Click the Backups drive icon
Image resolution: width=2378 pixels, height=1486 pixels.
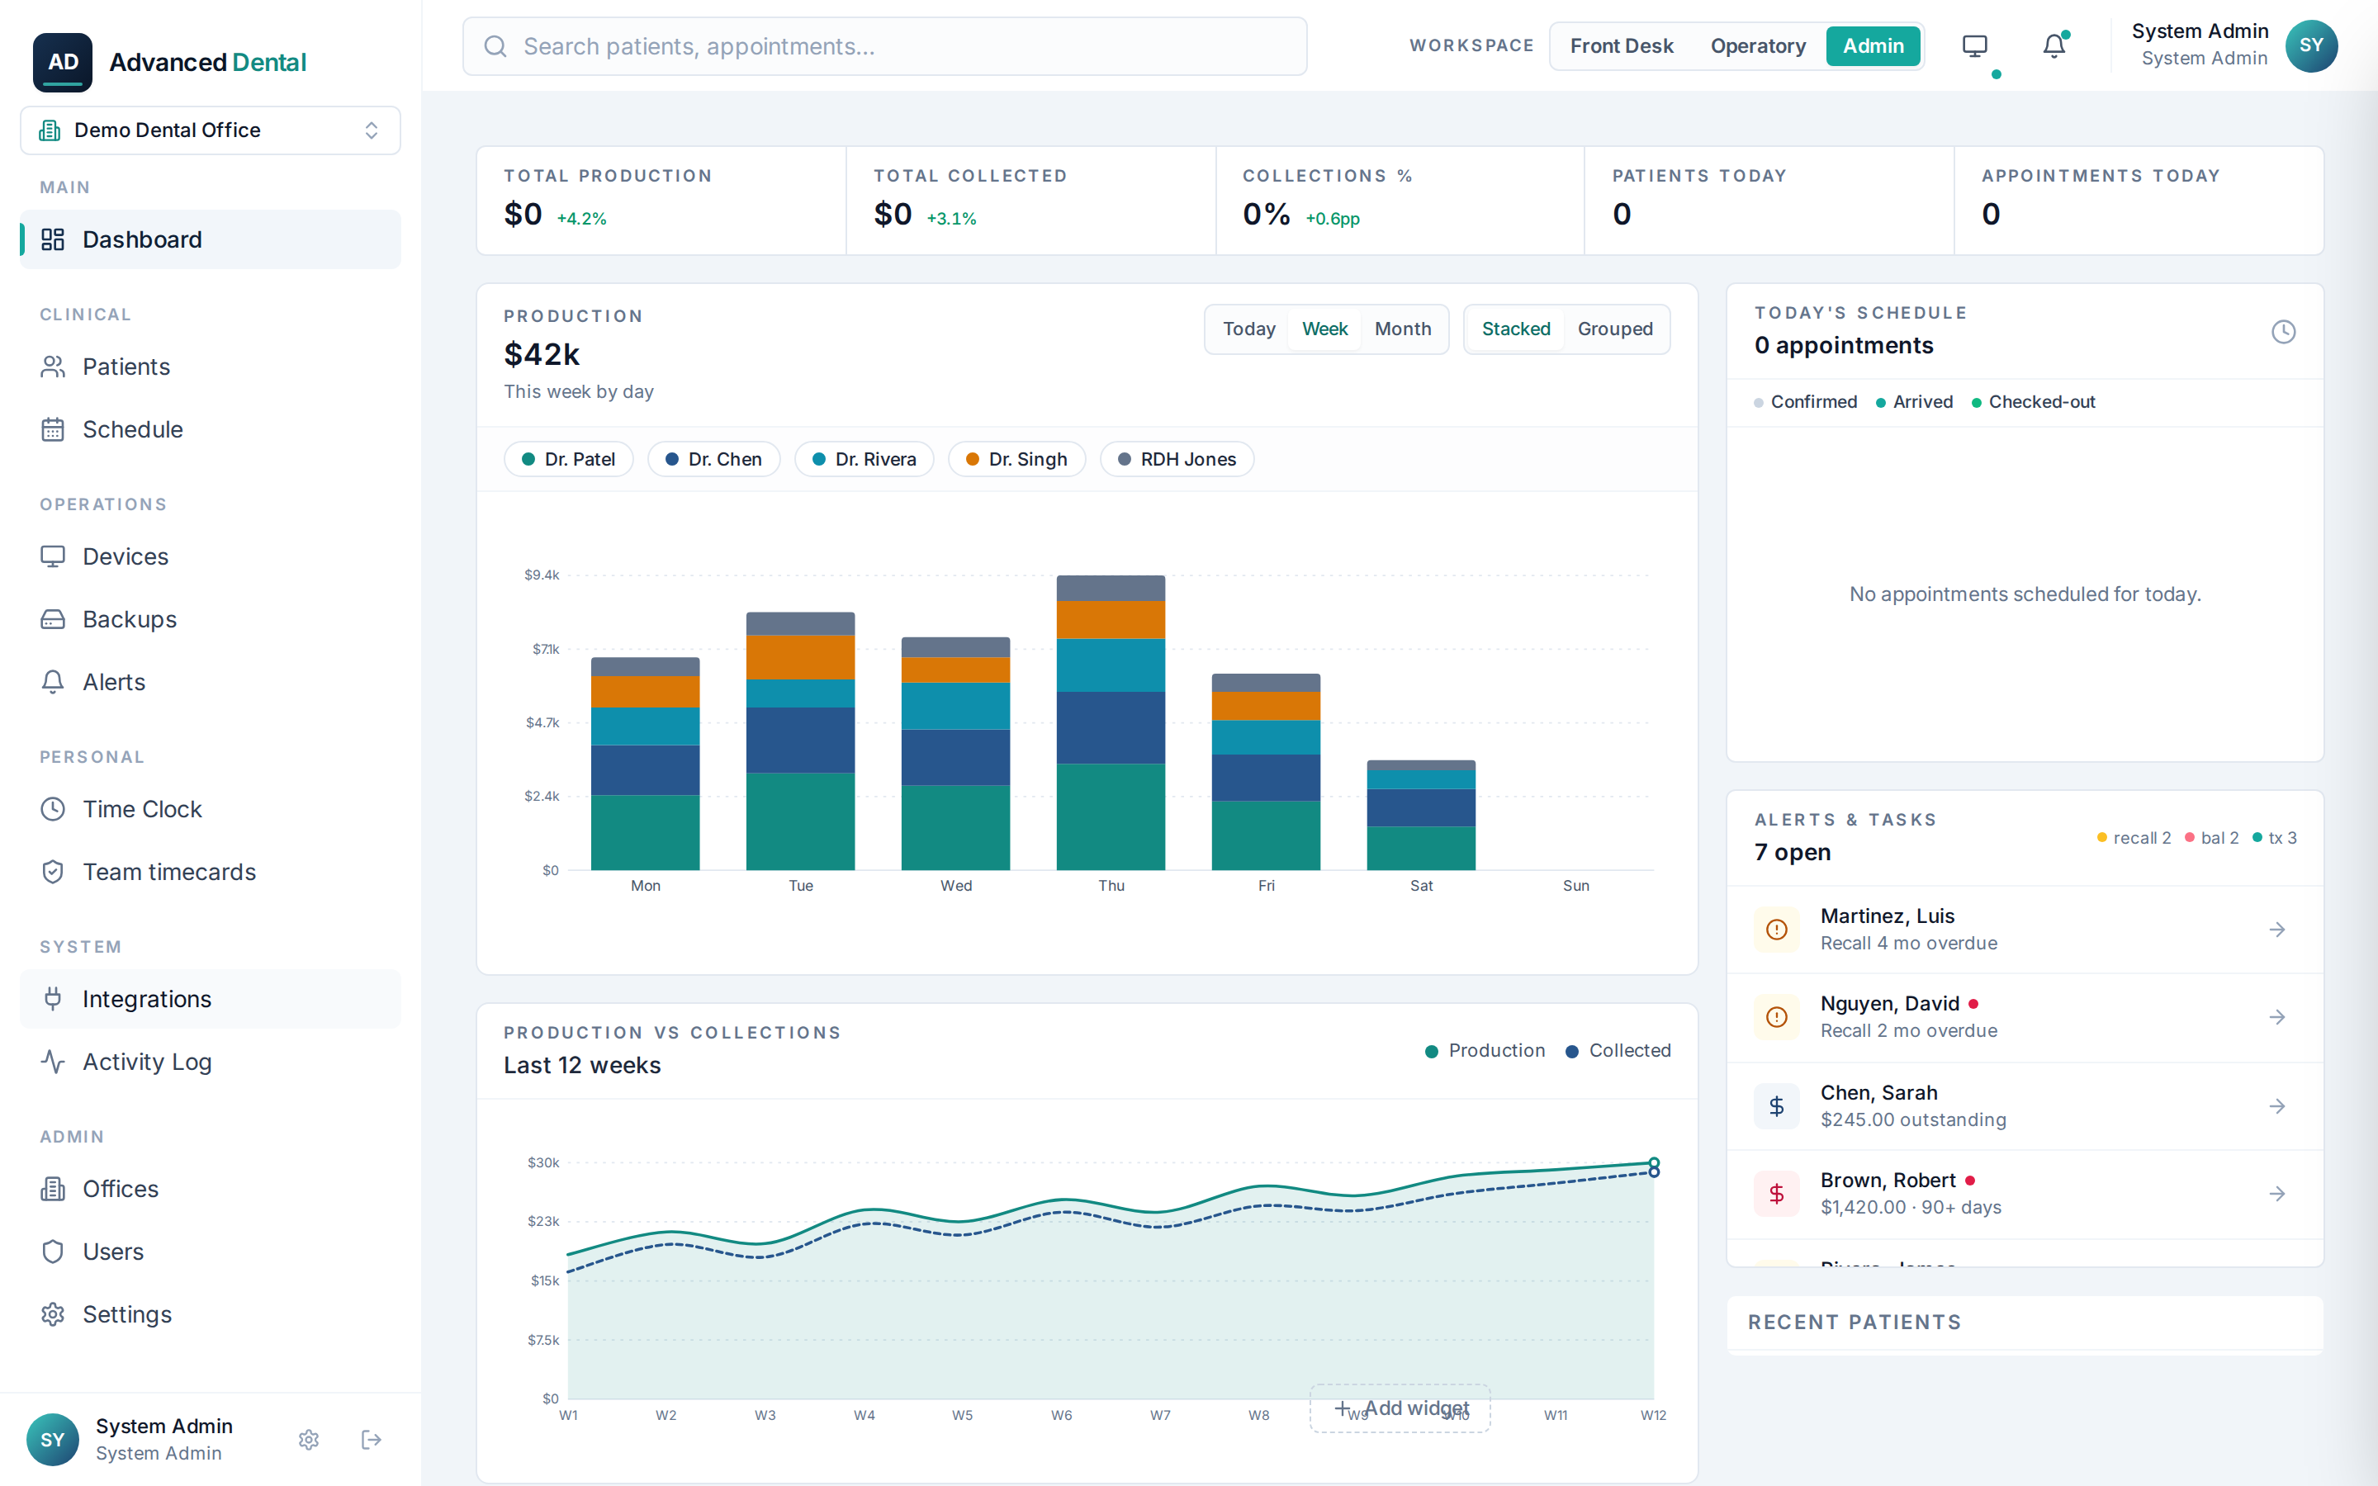[53, 619]
